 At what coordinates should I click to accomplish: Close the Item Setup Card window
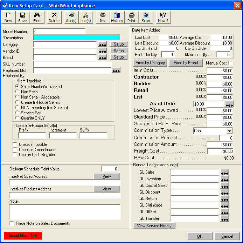click(237, 6)
